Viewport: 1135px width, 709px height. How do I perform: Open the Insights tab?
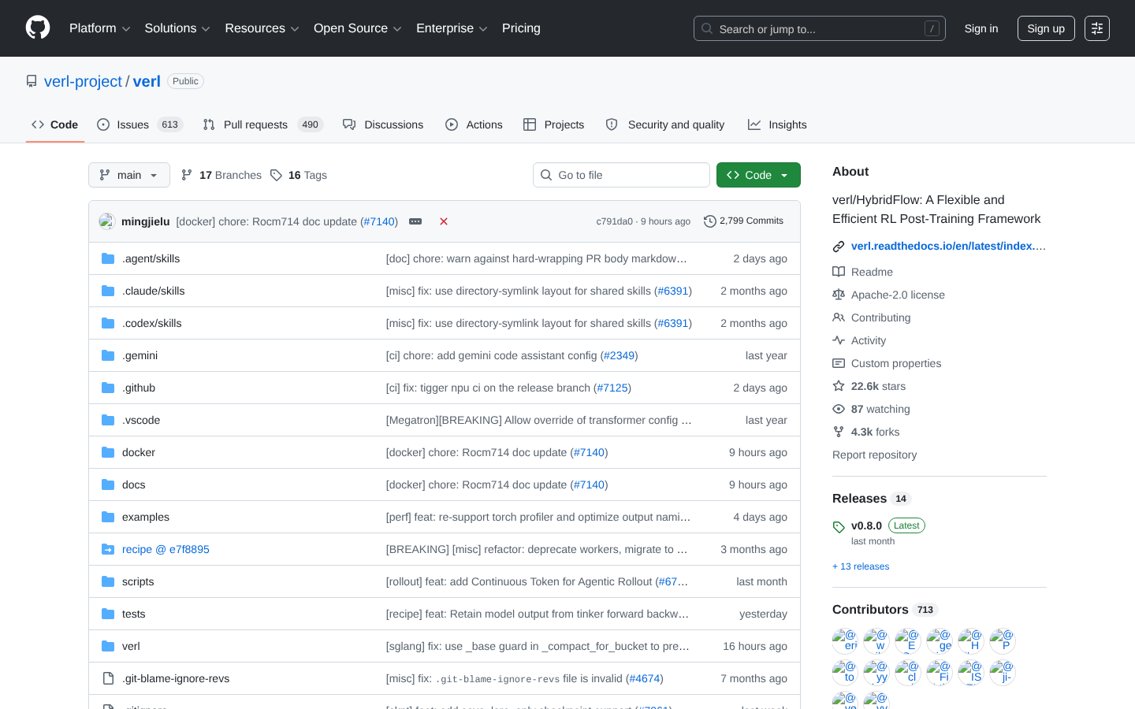(x=777, y=124)
